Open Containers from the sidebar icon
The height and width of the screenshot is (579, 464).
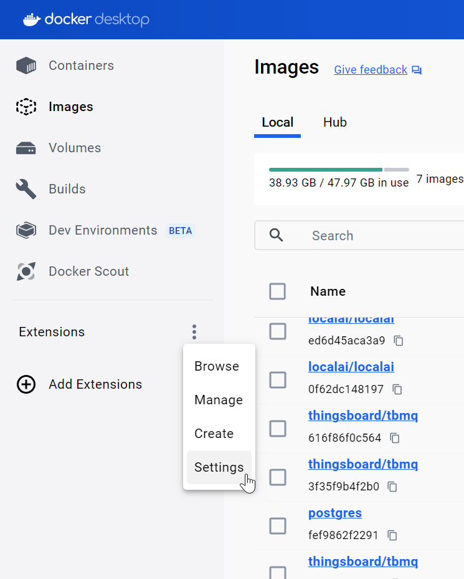point(26,66)
